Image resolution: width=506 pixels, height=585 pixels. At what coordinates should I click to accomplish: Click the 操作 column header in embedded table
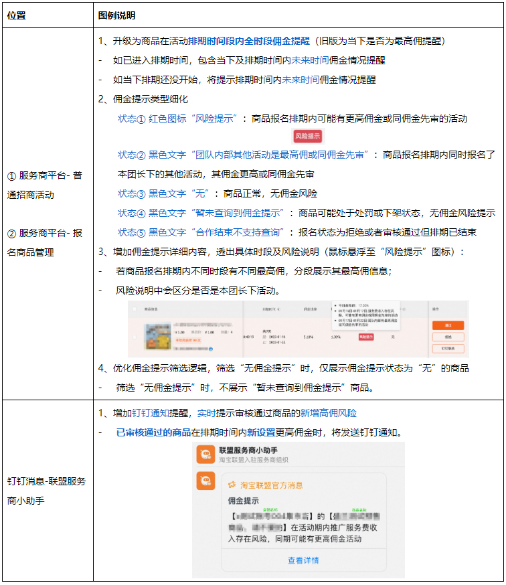(436, 309)
